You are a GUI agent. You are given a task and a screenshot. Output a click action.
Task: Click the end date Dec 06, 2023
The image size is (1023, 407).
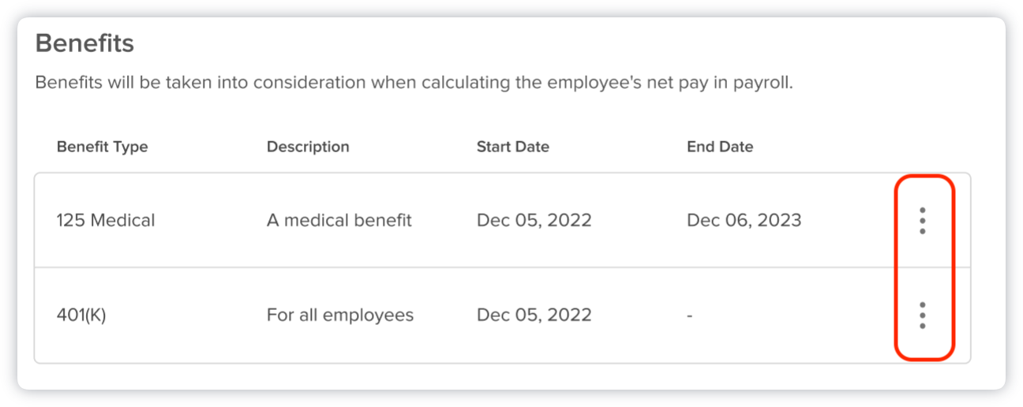[x=744, y=221]
